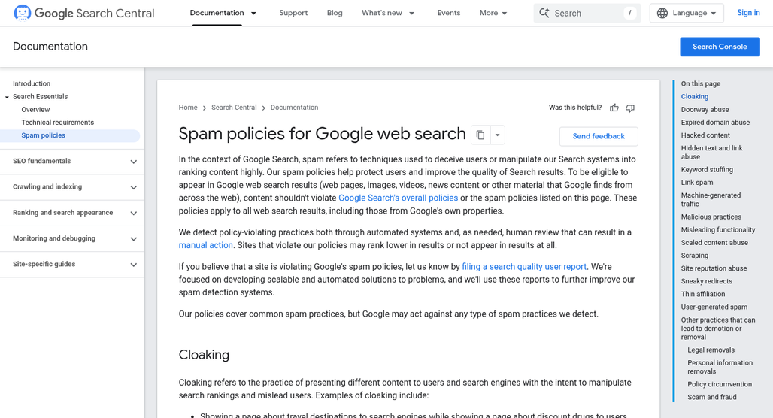Jump to Malicious practices section
This screenshot has height=418, width=773.
711,217
